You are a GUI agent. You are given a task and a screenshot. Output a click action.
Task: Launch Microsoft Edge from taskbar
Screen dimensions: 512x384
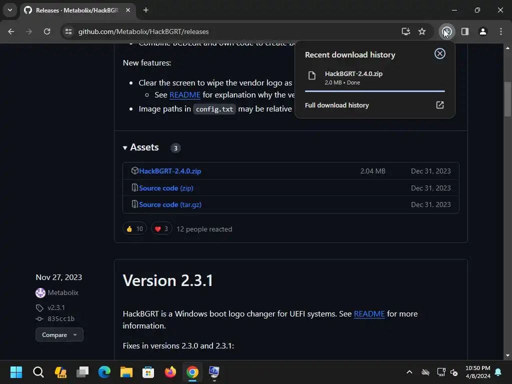pyautogui.click(x=104, y=372)
